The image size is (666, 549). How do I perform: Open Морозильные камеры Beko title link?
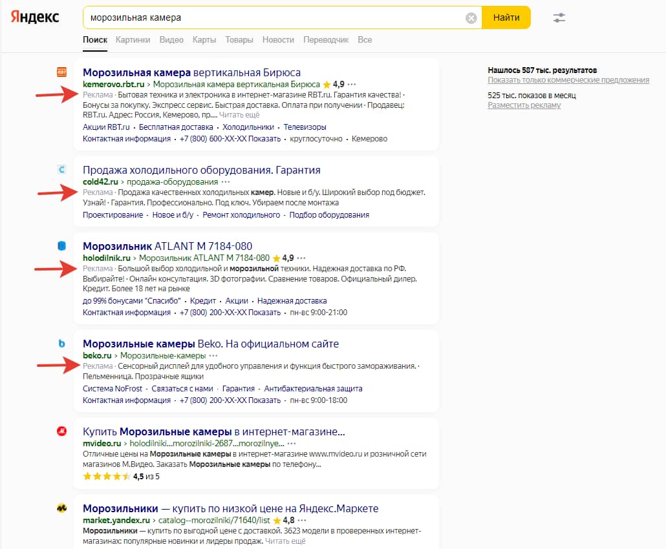pyautogui.click(x=211, y=344)
